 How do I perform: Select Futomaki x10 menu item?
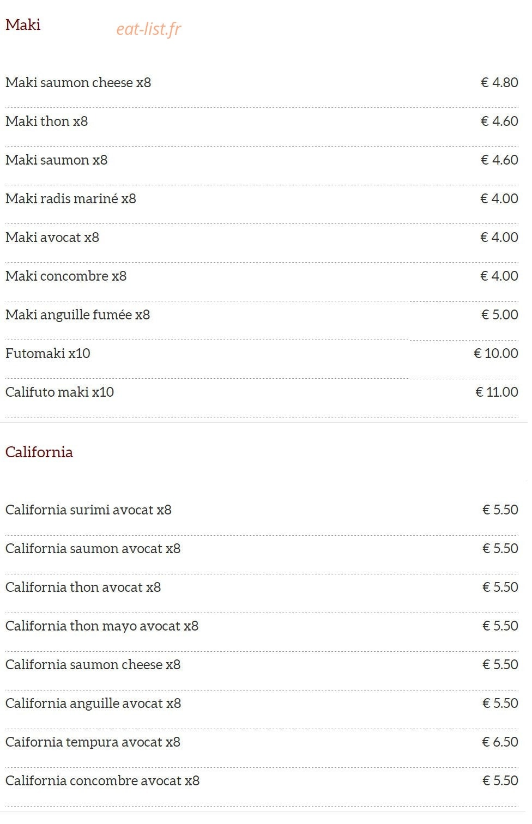point(48,353)
